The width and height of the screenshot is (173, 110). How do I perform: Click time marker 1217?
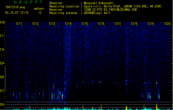(117, 24)
